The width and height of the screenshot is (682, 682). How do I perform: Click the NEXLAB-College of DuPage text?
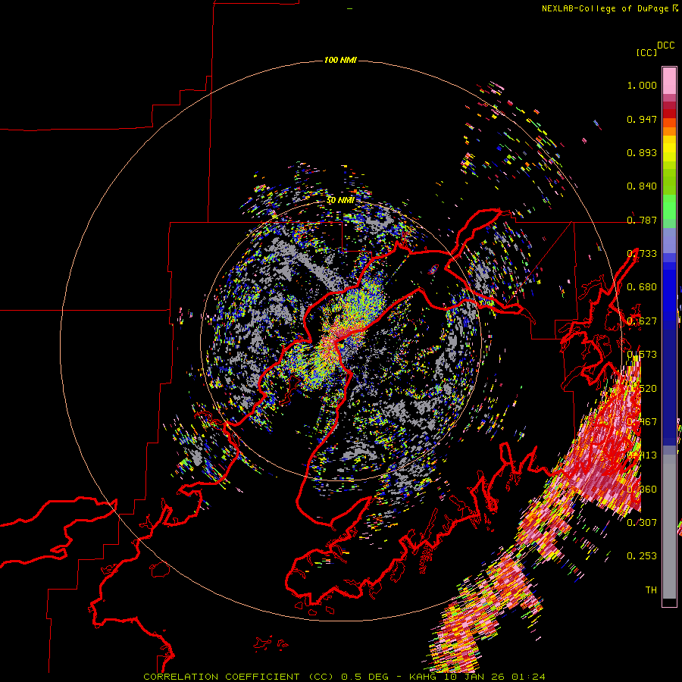pyautogui.click(x=605, y=8)
